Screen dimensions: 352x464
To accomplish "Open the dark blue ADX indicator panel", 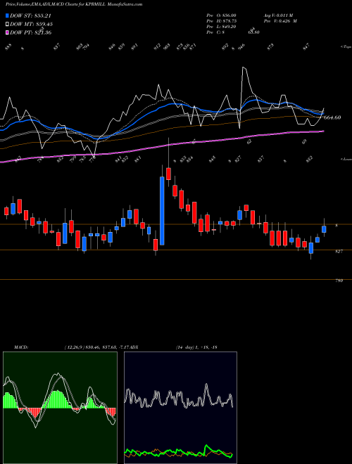I will [x=180, y=408].
